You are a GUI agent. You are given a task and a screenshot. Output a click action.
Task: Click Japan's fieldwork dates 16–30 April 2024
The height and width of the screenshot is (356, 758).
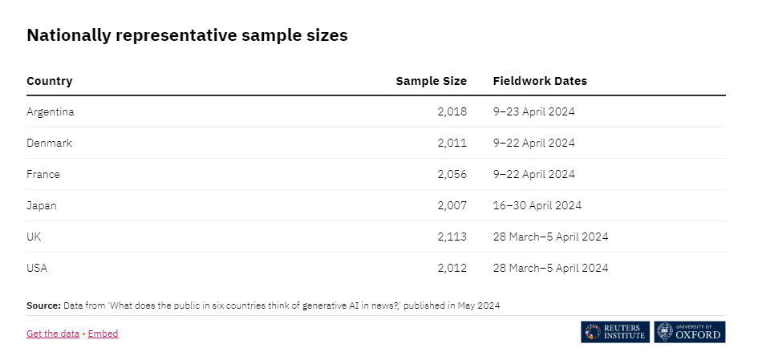pyautogui.click(x=537, y=205)
